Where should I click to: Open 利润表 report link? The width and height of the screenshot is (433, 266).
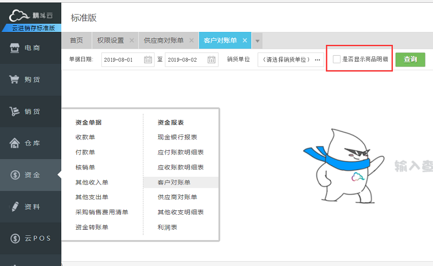point(167,227)
